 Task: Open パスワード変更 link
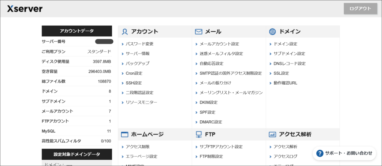coord(140,44)
